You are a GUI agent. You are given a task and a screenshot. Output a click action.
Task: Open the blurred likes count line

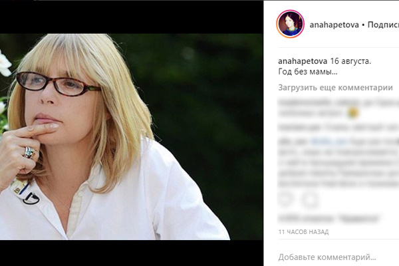tap(329, 218)
